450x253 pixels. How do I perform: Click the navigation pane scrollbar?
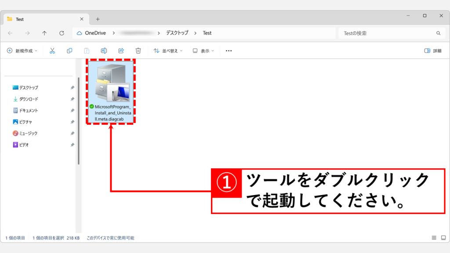tap(79, 121)
